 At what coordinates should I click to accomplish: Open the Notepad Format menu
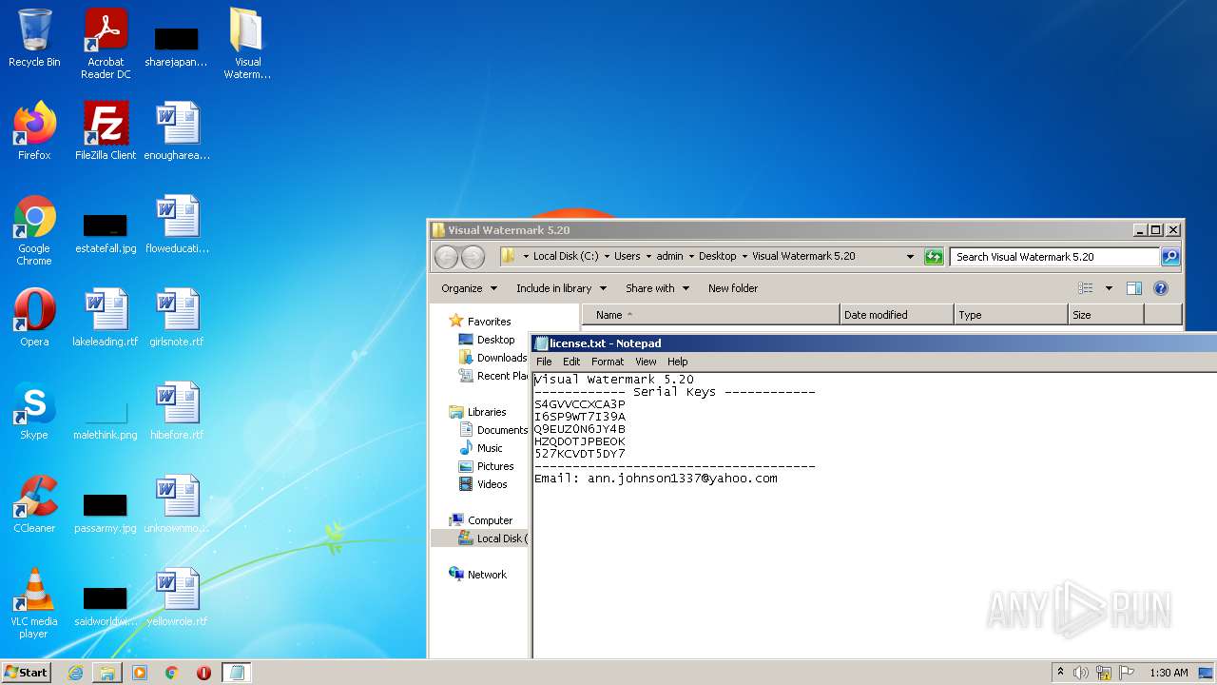point(608,362)
